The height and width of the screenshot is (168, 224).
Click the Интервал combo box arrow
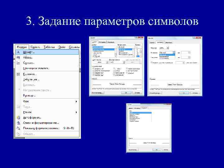point(174,53)
